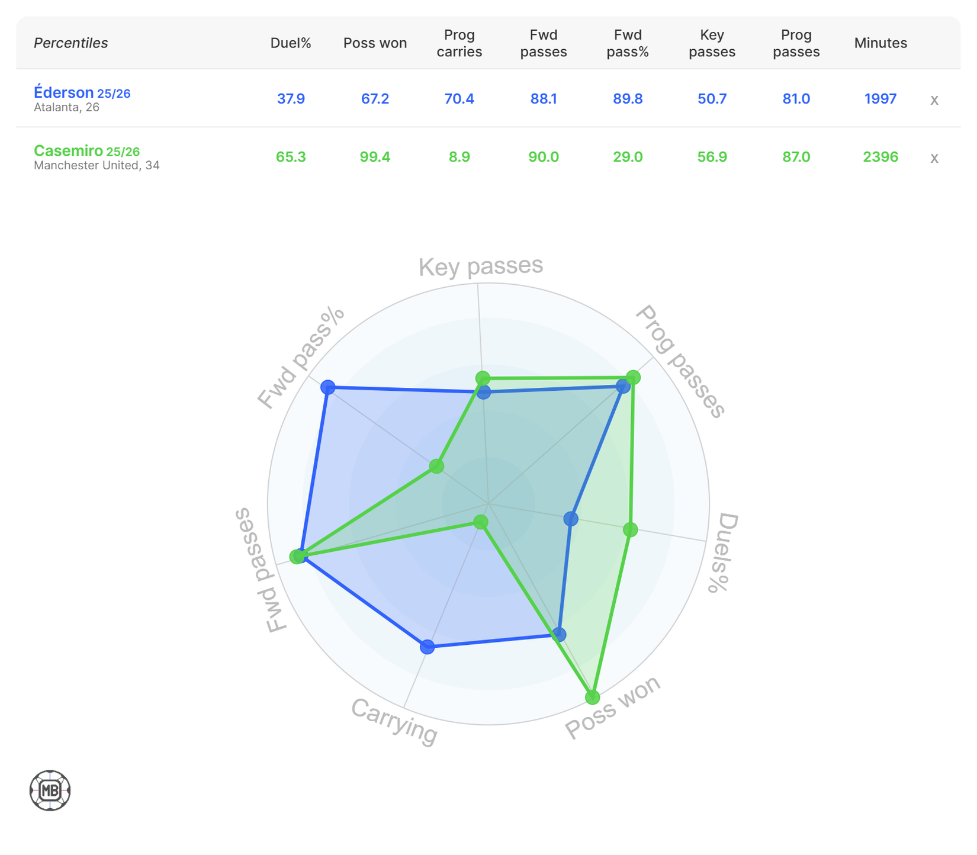Click the Prog passes column header
The width and height of the screenshot is (977, 855).
pyautogui.click(x=796, y=43)
